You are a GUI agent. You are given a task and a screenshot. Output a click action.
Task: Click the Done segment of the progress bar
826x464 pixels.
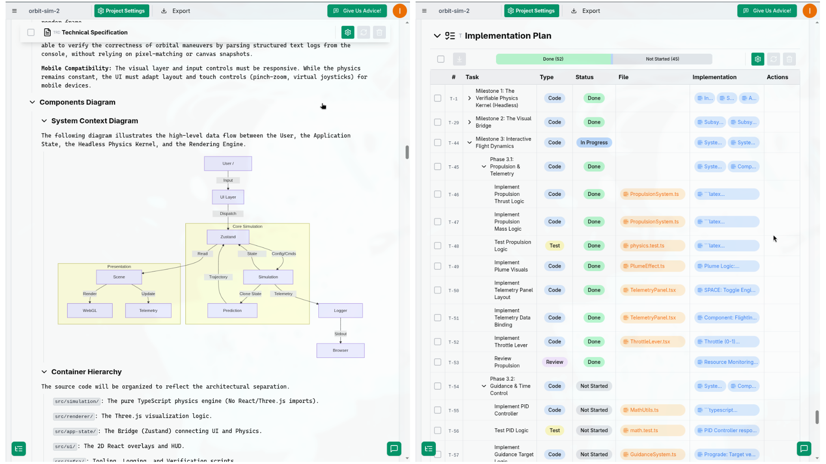(x=554, y=59)
